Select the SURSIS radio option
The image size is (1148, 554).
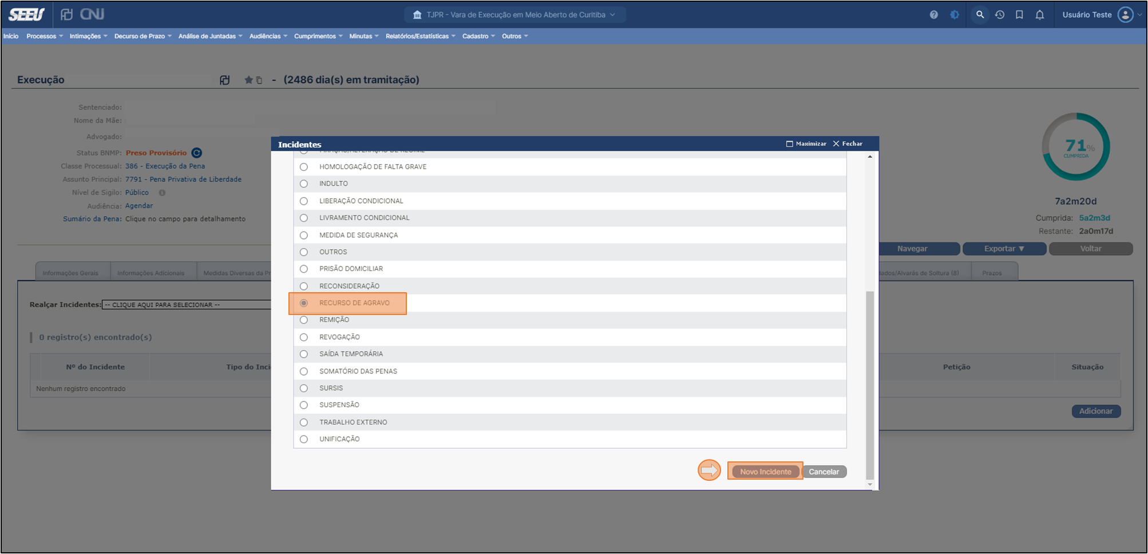click(x=304, y=388)
